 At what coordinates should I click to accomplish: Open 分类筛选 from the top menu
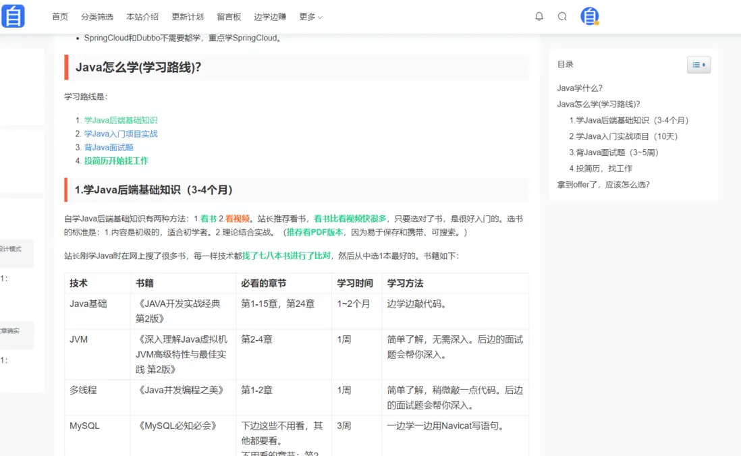point(97,17)
